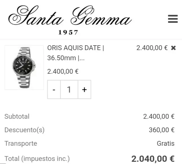This screenshot has height=164, width=182.
Task: Increase the watch quantity with plus
Action: [84, 90]
